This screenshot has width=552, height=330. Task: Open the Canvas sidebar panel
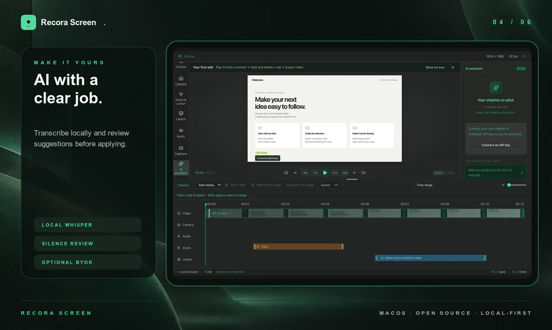181,66
